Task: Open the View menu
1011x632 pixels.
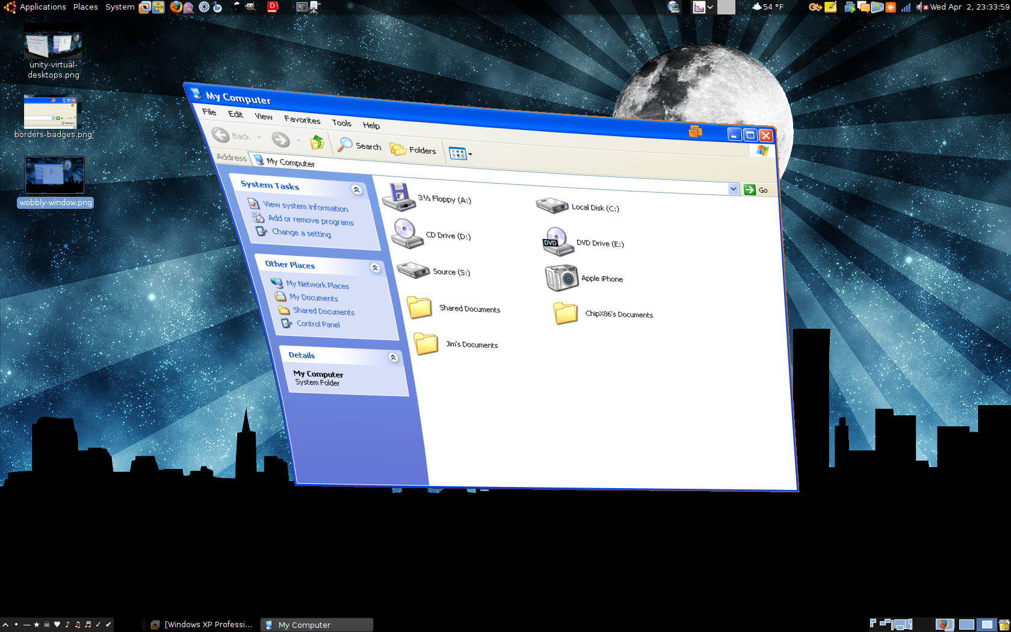Action: coord(264,117)
